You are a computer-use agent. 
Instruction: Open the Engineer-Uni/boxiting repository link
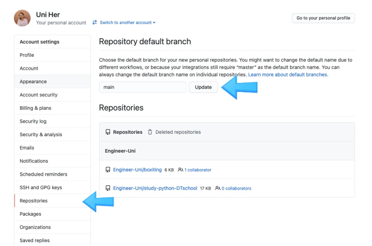(137, 170)
